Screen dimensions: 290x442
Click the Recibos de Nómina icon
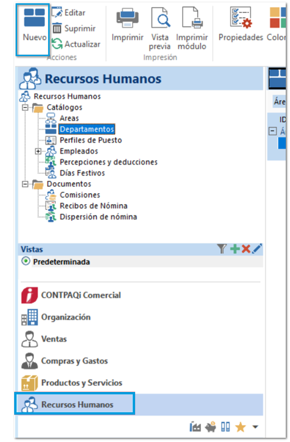51,206
